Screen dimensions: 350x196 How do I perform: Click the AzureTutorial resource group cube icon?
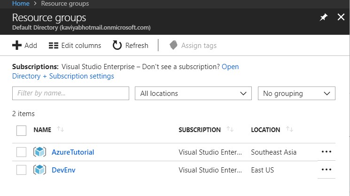(x=39, y=152)
